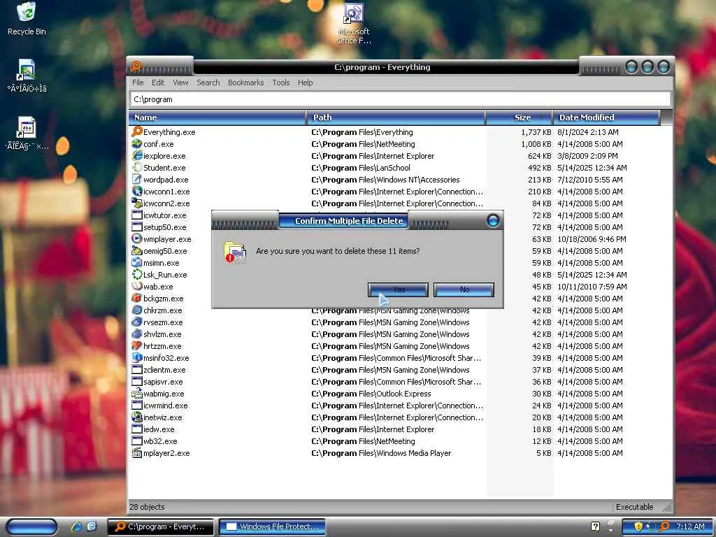The width and height of the screenshot is (716, 537).
Task: Select the icwrmind.exe file name
Action: 165,406
